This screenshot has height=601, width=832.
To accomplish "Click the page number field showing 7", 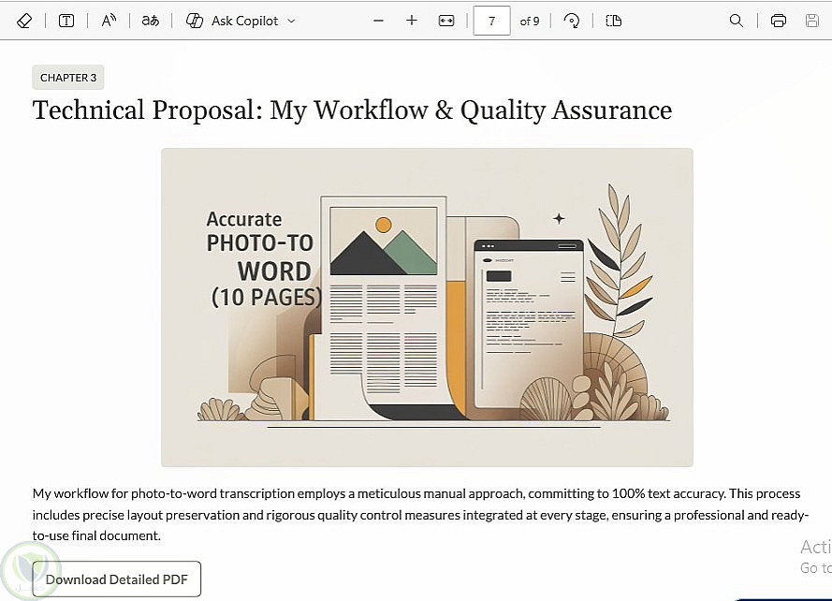I will pyautogui.click(x=492, y=21).
